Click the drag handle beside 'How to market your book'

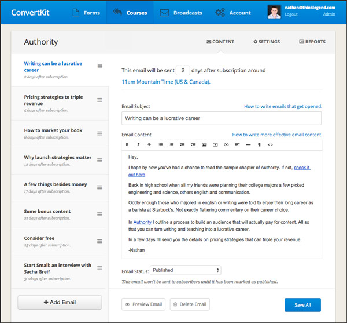tap(100, 131)
